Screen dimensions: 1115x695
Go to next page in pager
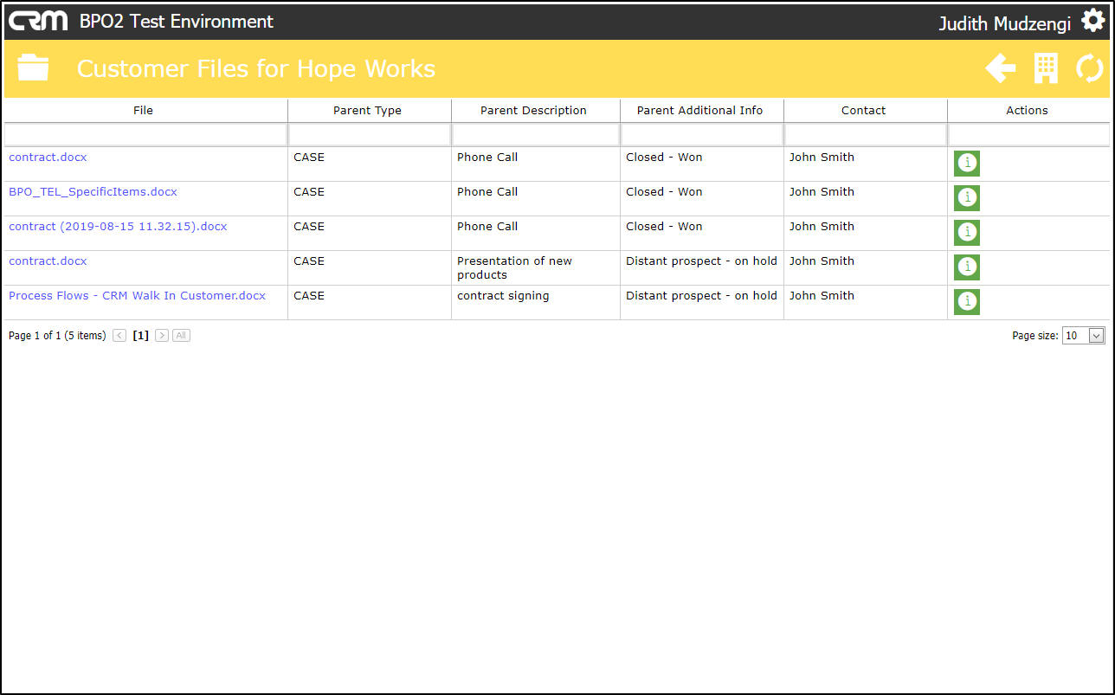pos(162,336)
